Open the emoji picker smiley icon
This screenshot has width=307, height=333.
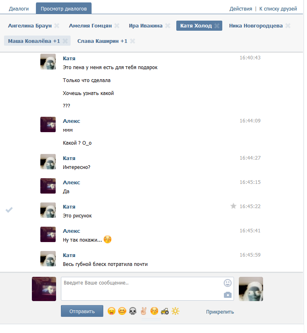point(228,283)
